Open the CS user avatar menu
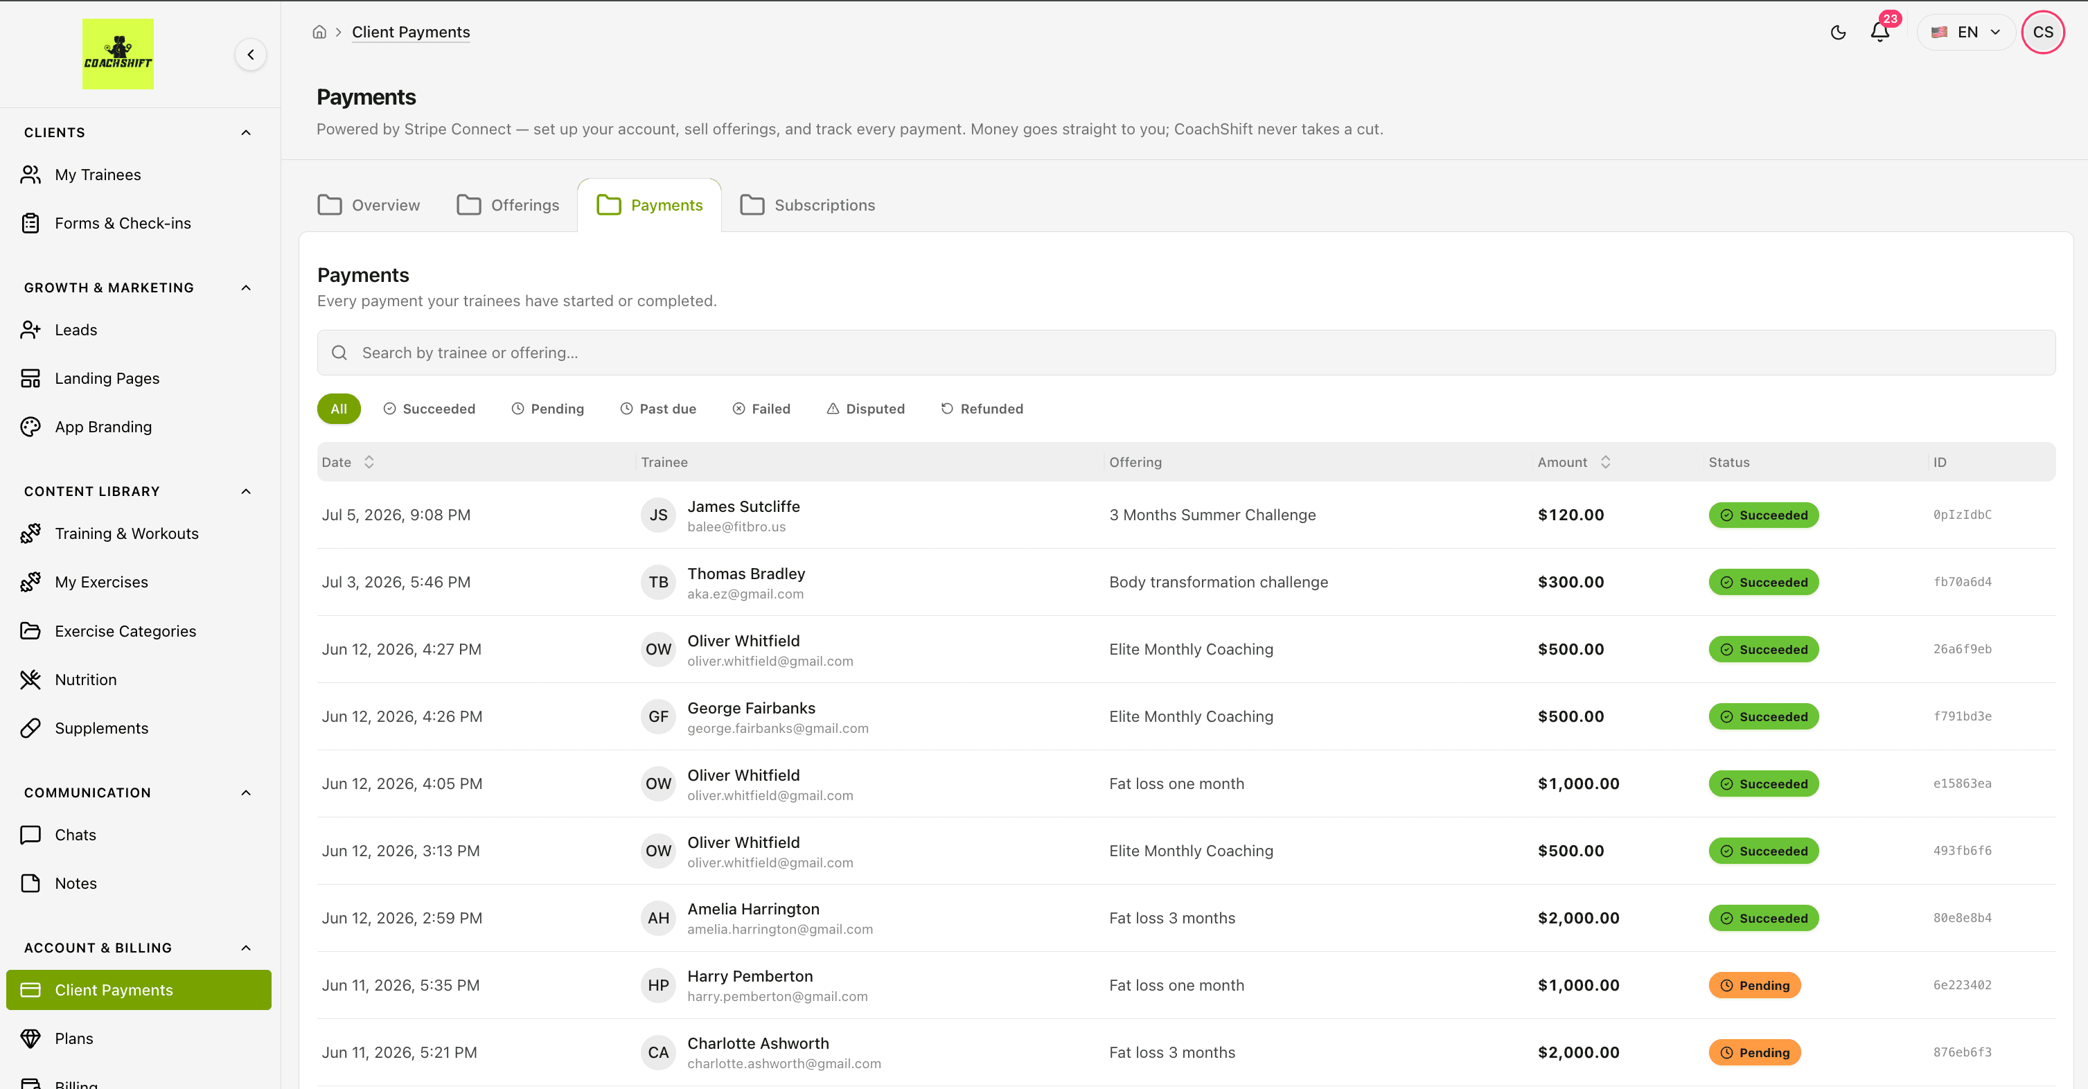Image resolution: width=2088 pixels, height=1089 pixels. pos(2042,33)
